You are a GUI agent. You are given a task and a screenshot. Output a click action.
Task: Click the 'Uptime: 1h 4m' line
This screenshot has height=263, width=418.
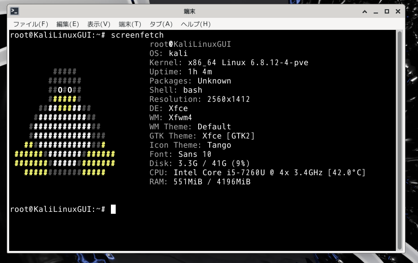coord(181,72)
